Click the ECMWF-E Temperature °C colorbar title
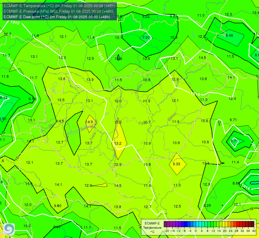The height and width of the screenshot is (238, 259). point(152,228)
